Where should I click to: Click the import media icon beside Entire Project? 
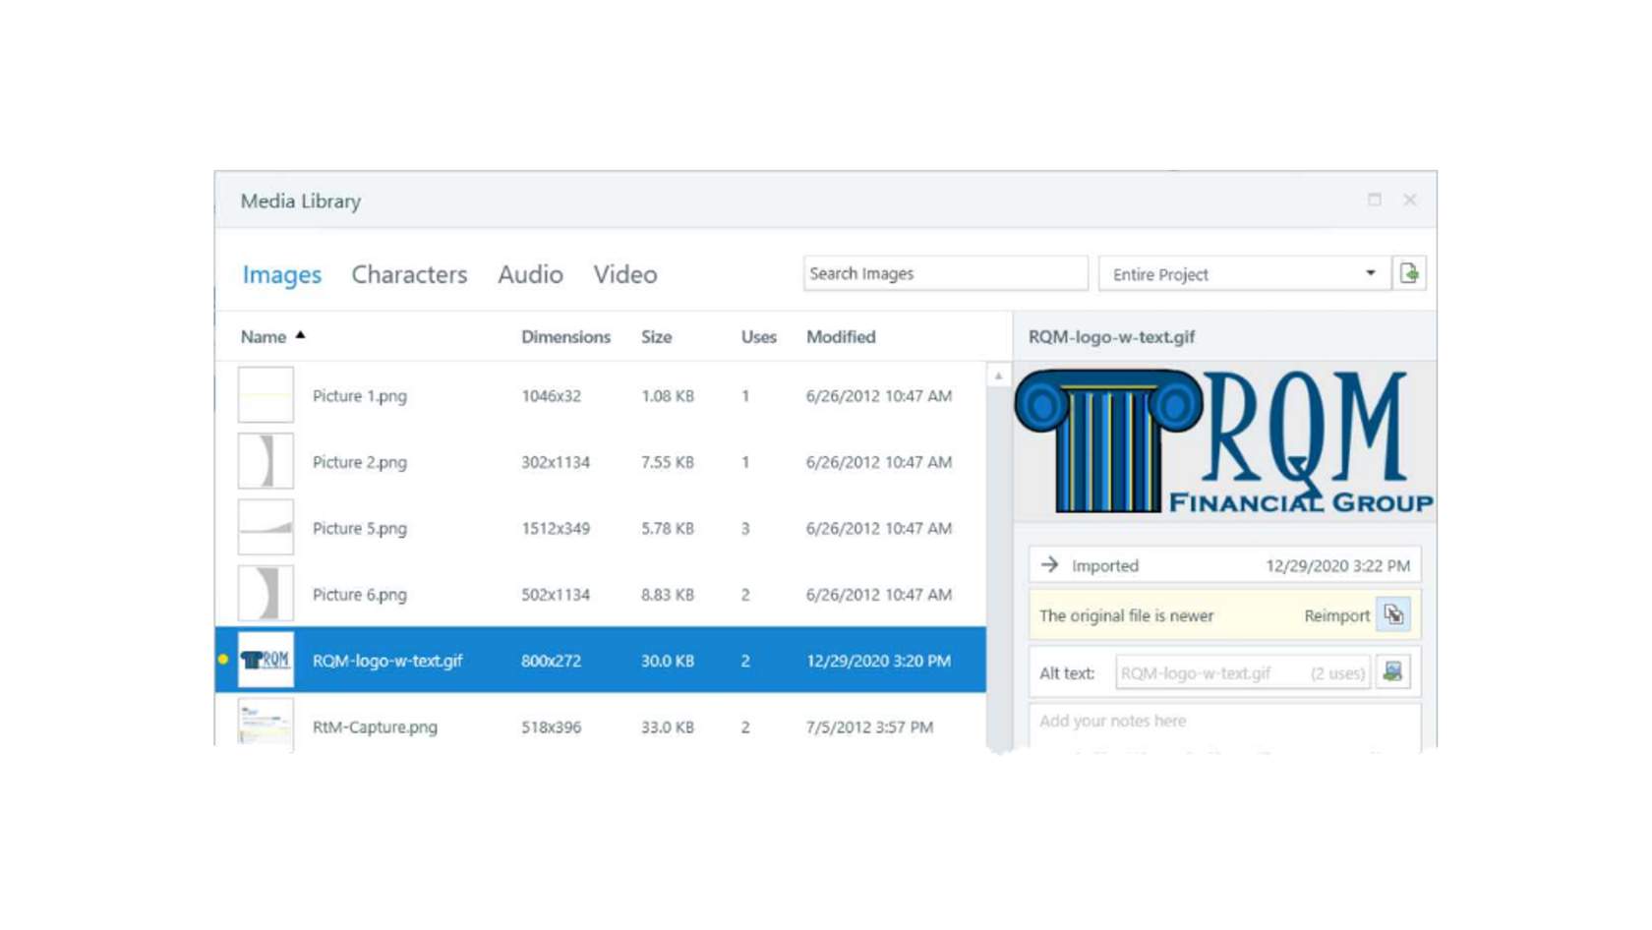(x=1409, y=273)
